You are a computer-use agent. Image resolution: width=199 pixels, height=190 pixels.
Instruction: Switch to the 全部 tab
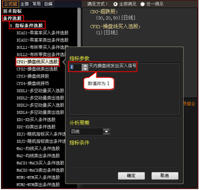pyautogui.click(x=25, y=4)
